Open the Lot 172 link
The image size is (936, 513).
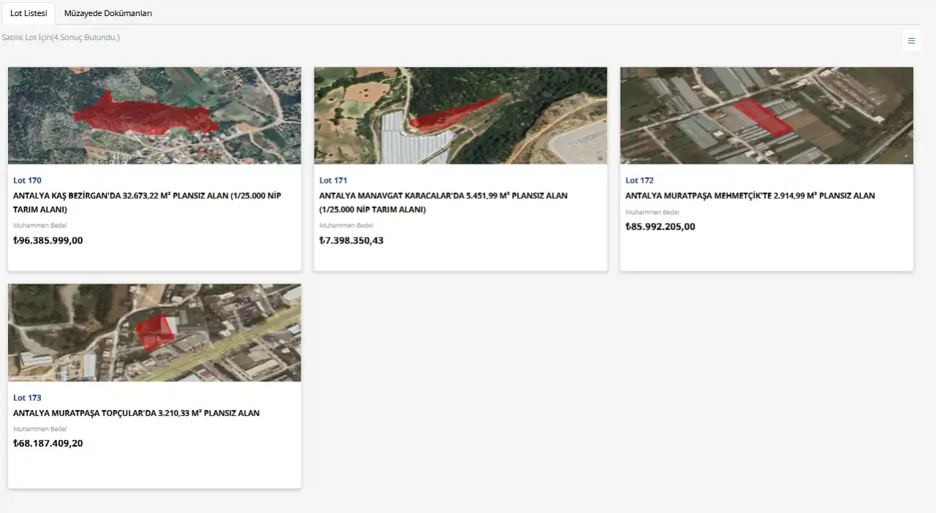tap(640, 180)
